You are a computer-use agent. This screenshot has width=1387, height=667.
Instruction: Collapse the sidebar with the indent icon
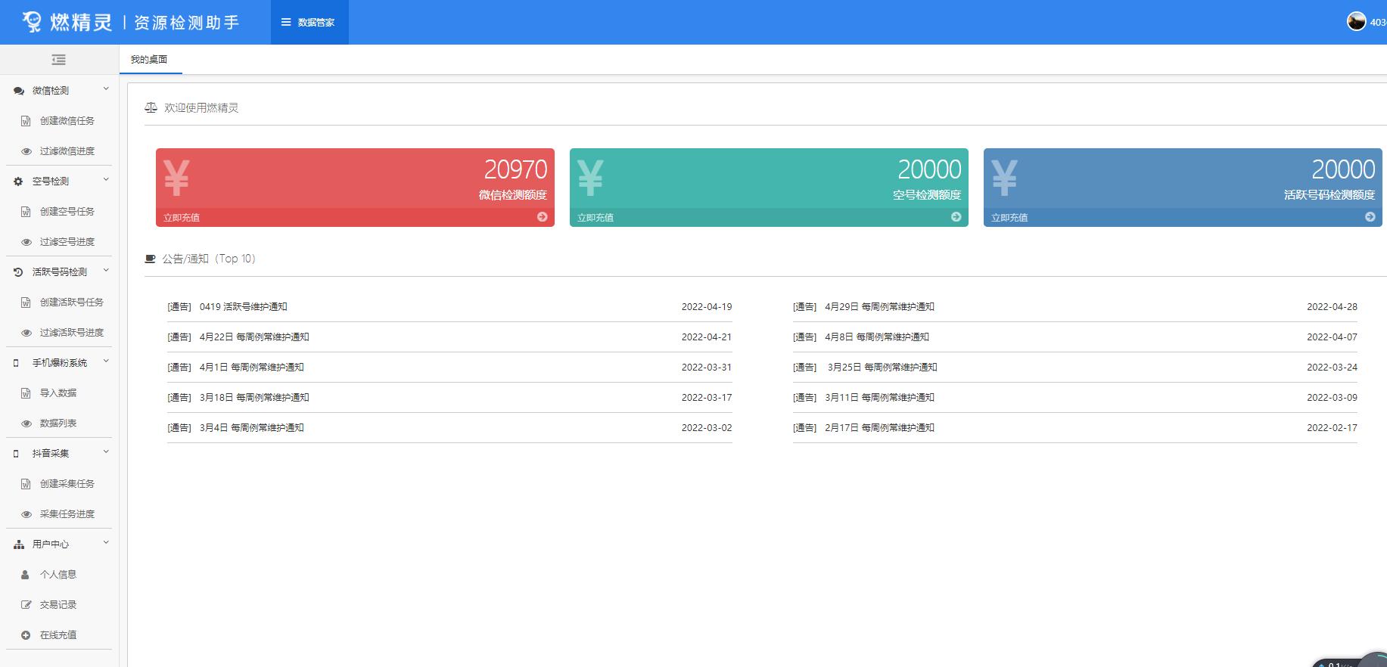click(58, 60)
